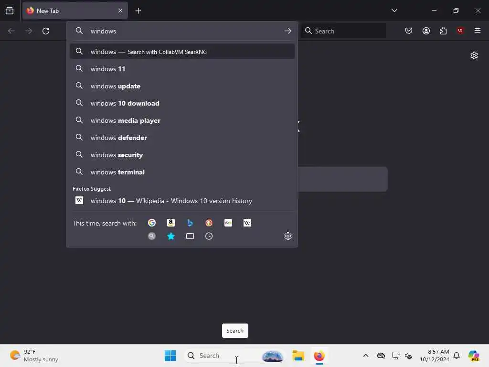Image resolution: width=489 pixels, height=367 pixels.
Task: Open the clock showing 8:57 AM
Action: click(x=435, y=356)
